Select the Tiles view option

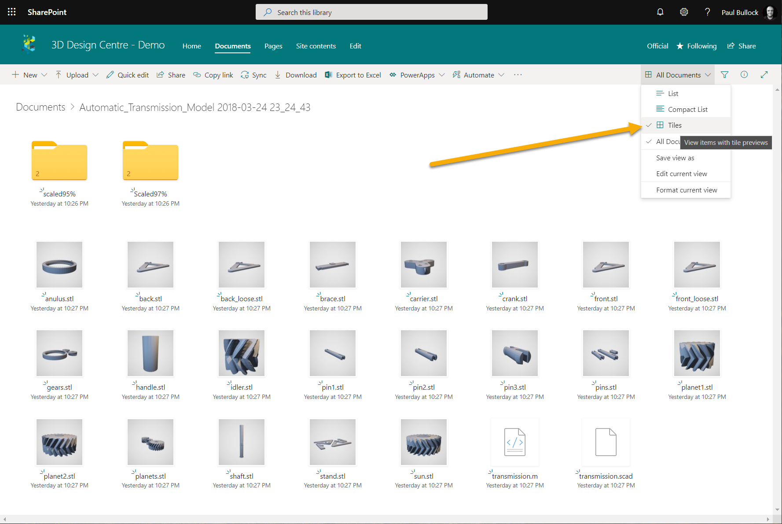[674, 125]
